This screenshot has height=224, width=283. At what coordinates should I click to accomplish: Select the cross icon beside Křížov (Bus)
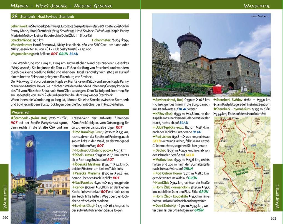tap(154, 114)
